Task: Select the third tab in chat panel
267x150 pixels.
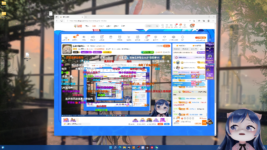Action: tap(194, 49)
